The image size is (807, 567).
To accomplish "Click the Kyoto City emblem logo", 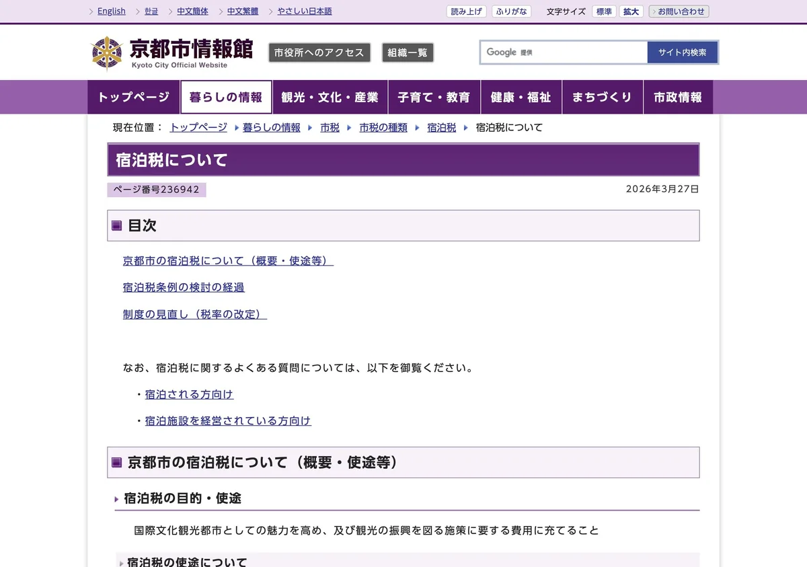I will pyautogui.click(x=107, y=53).
